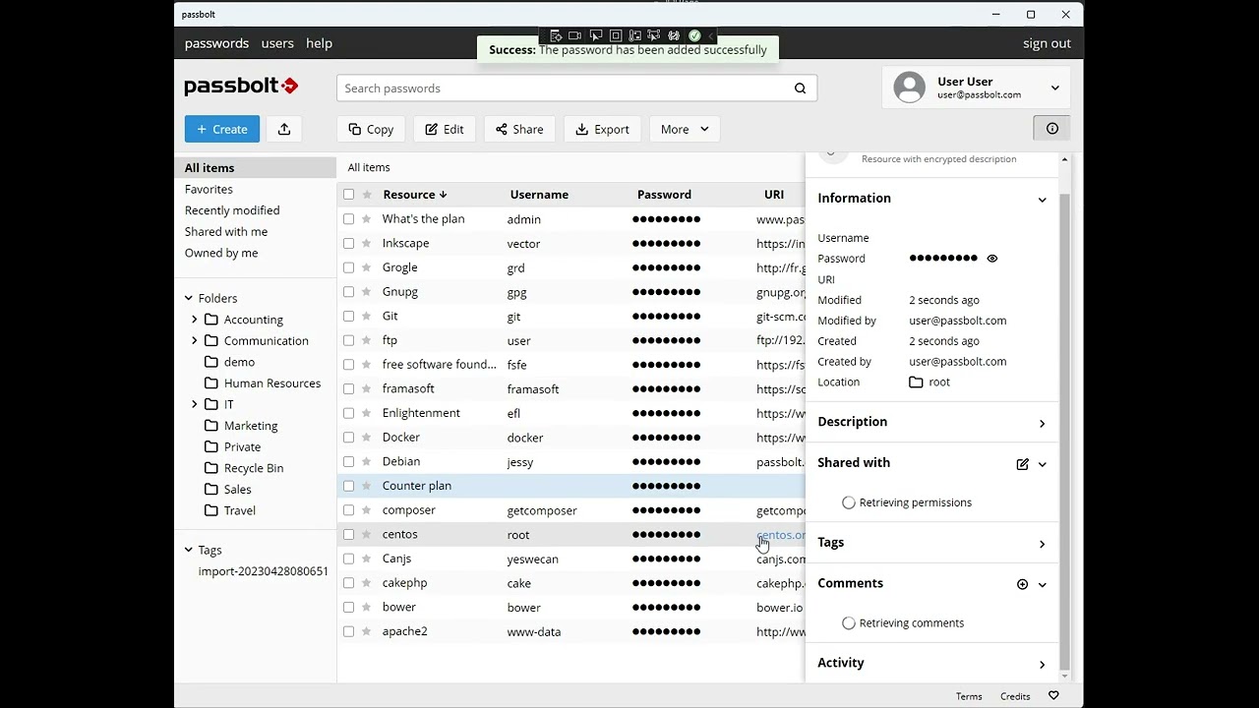The image size is (1259, 708).
Task: Click the Accounting folder icon
Action: pyautogui.click(x=211, y=320)
